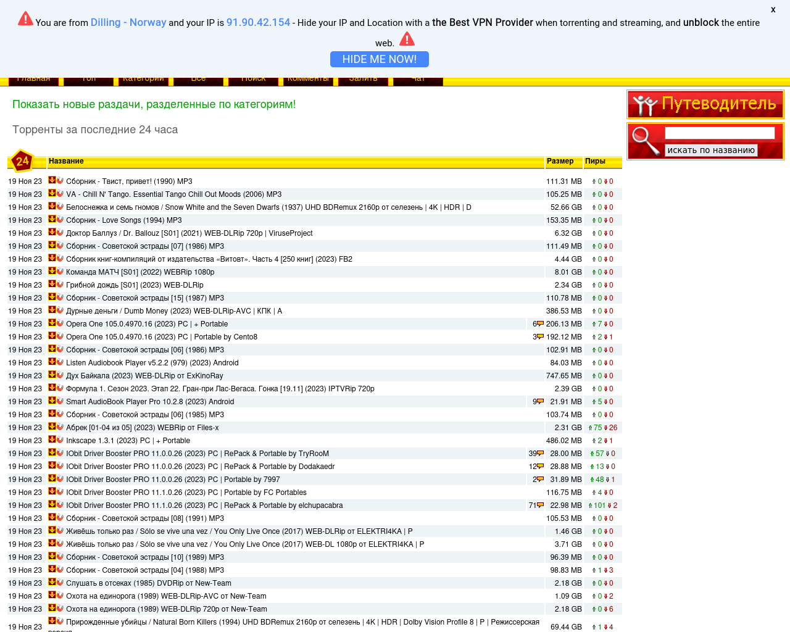Close the VPN banner with the x
Image resolution: width=790 pixels, height=632 pixels.
pos(773,9)
